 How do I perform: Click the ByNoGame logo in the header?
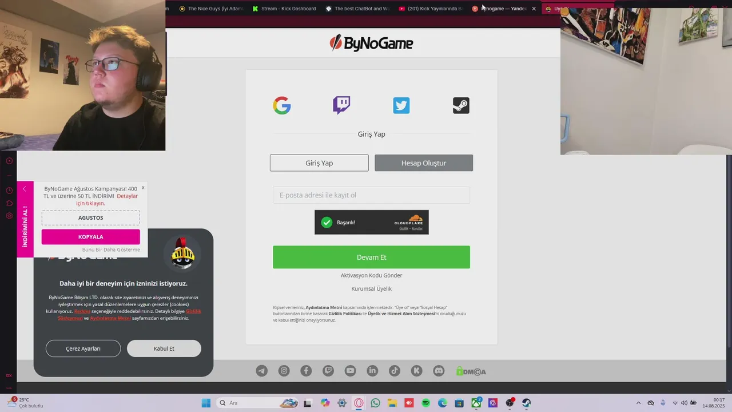click(371, 43)
